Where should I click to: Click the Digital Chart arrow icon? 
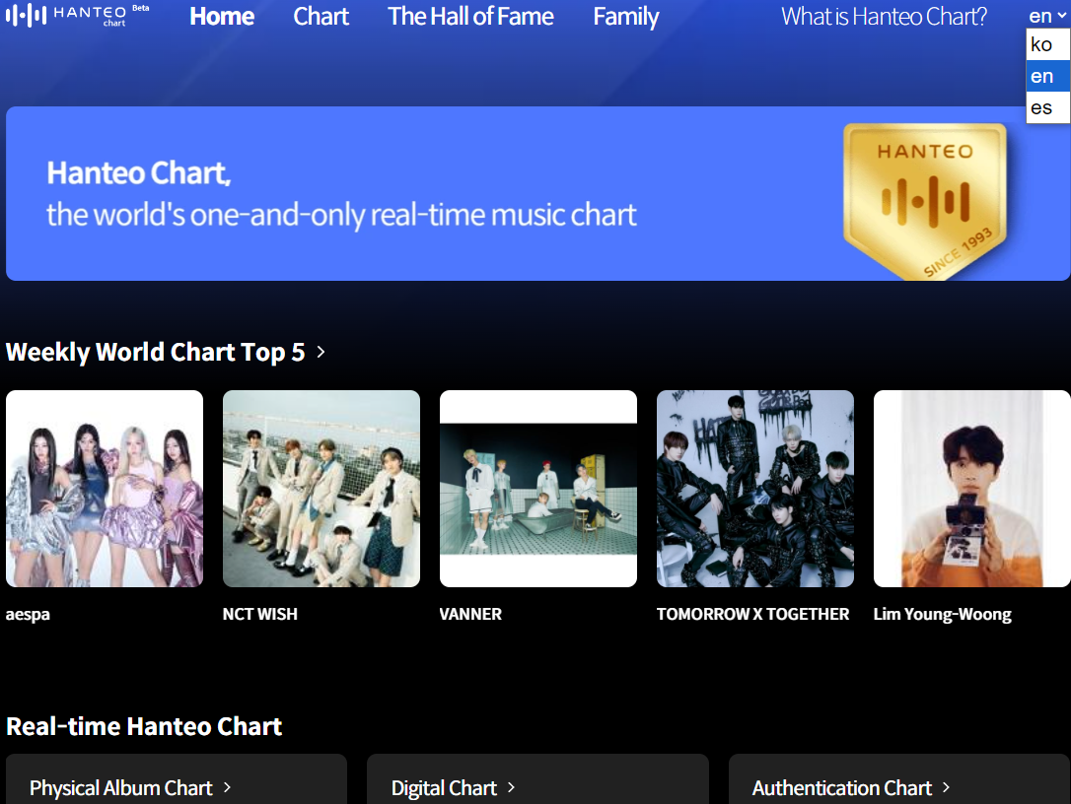coord(511,787)
